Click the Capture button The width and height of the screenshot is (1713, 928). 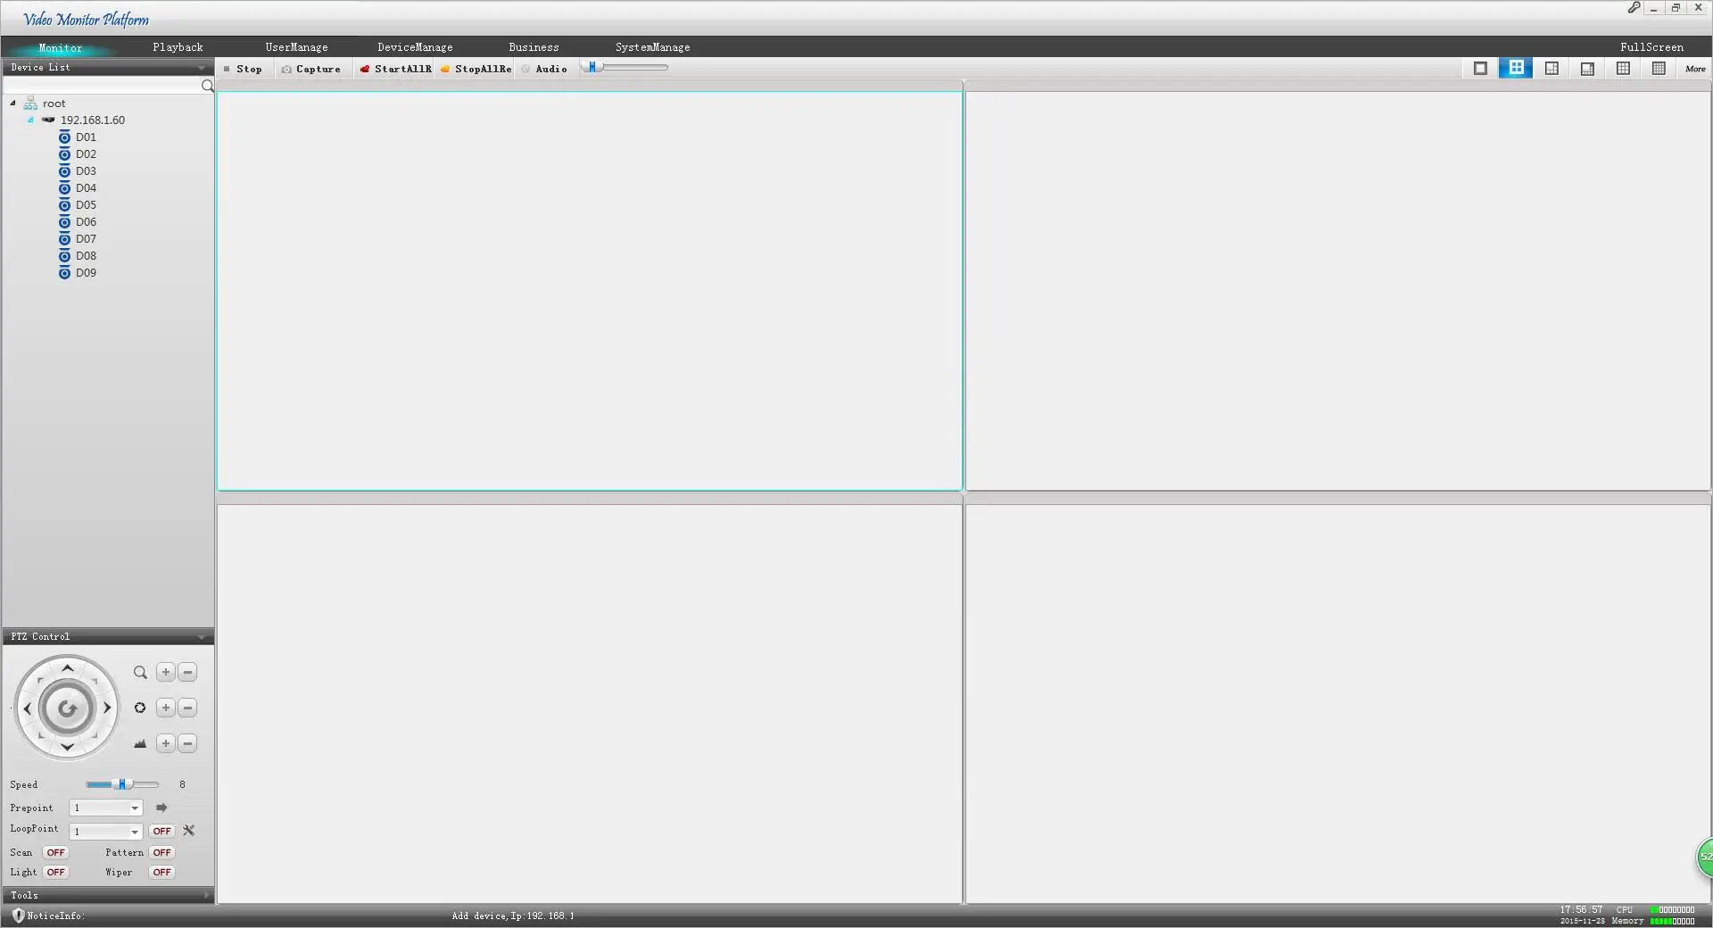[x=311, y=69]
